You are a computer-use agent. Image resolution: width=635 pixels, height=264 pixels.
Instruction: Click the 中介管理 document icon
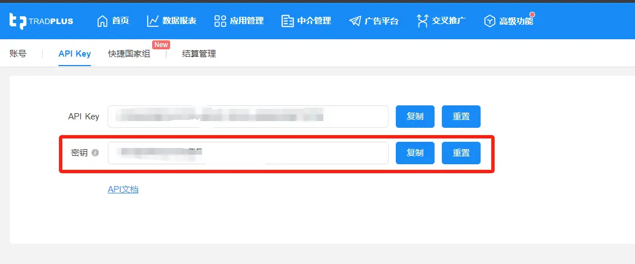click(287, 21)
